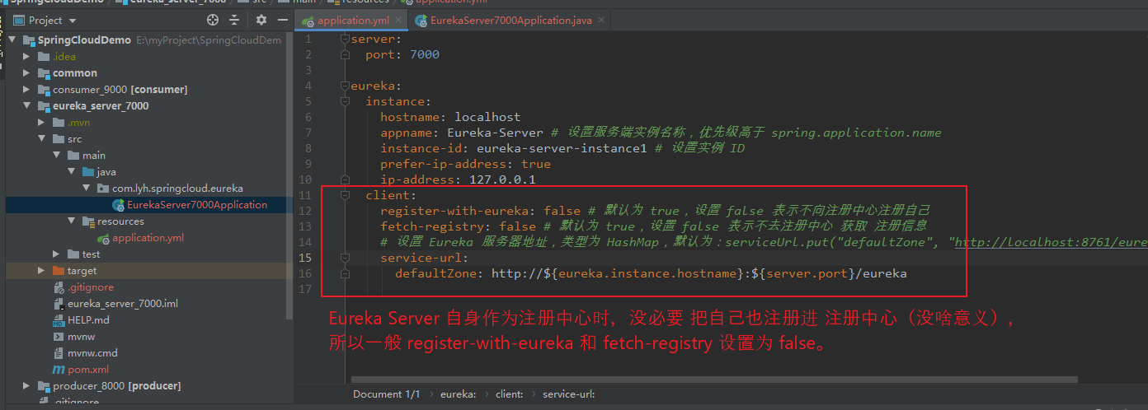Screen dimensions: 1148x410
Task: Click the Project view window icon
Action: pos(17,20)
